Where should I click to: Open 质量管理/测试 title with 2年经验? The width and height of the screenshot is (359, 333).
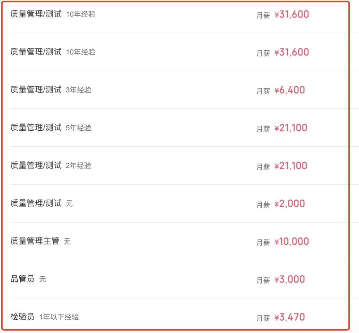pos(36,166)
